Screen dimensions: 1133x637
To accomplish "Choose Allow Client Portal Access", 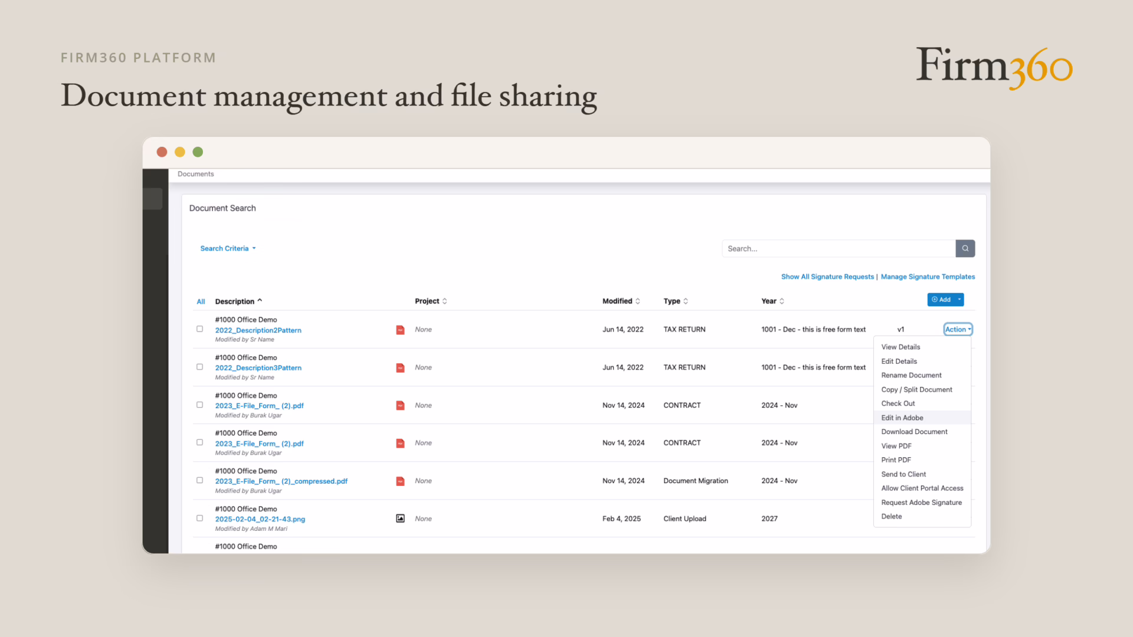I will 922,488.
